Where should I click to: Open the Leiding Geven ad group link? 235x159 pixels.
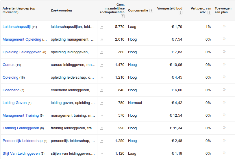[14, 103]
